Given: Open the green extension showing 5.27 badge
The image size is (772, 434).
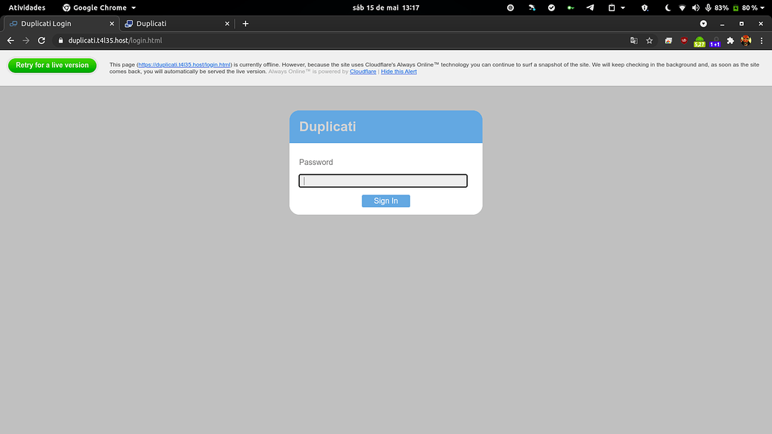Looking at the screenshot, I should pos(699,41).
